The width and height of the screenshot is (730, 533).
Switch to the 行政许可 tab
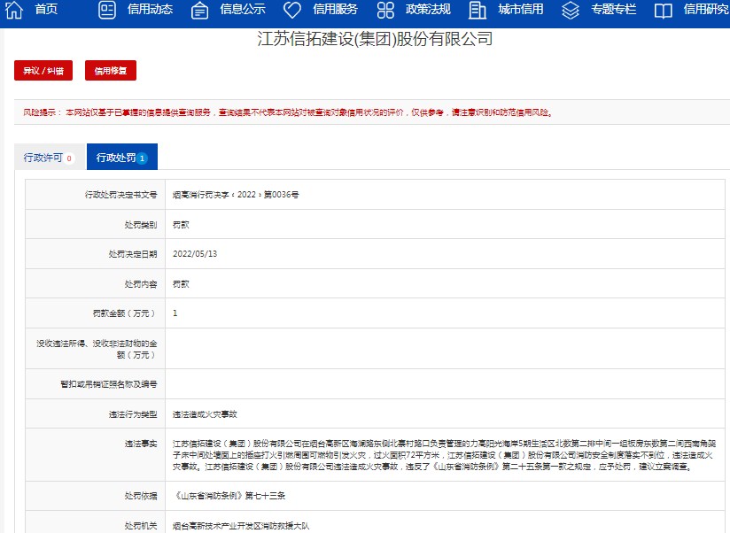click(x=48, y=157)
